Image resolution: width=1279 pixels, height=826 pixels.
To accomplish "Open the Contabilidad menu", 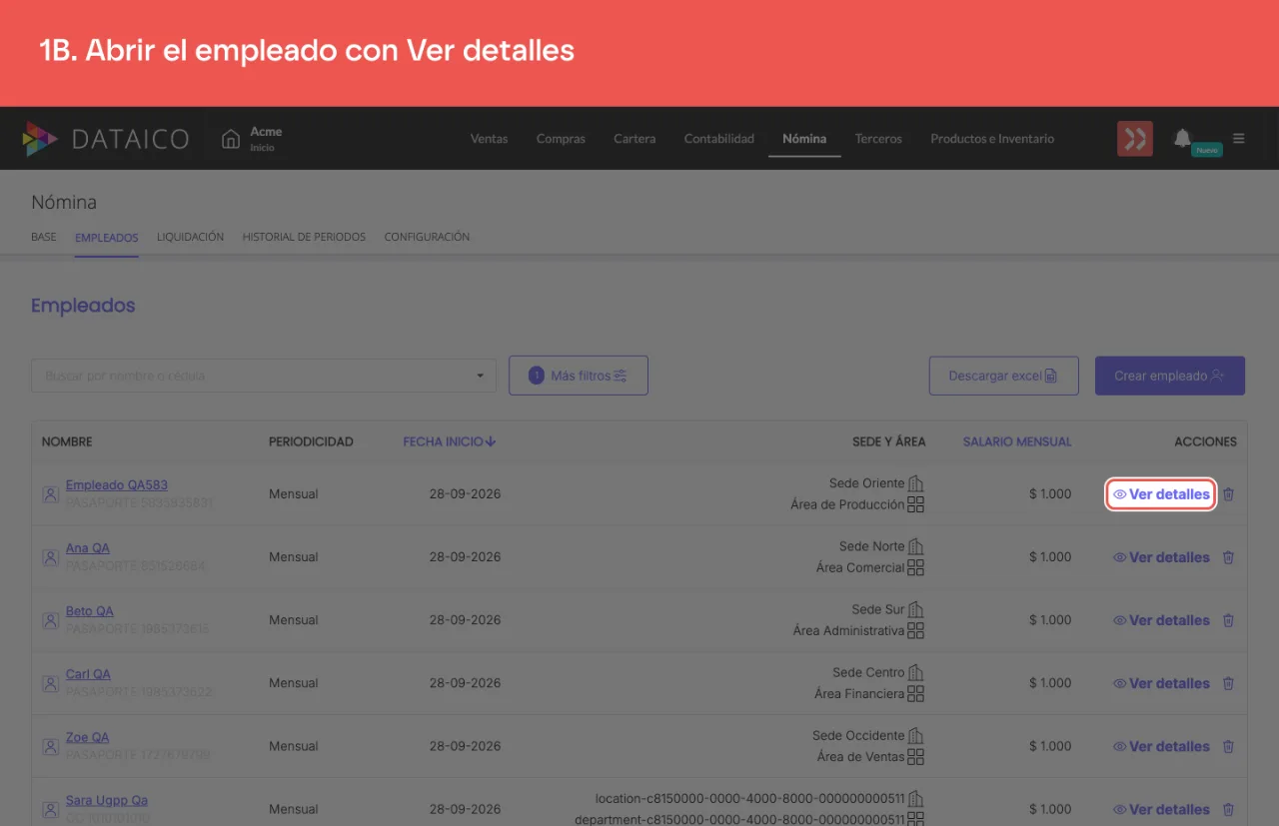I will click(x=719, y=139).
